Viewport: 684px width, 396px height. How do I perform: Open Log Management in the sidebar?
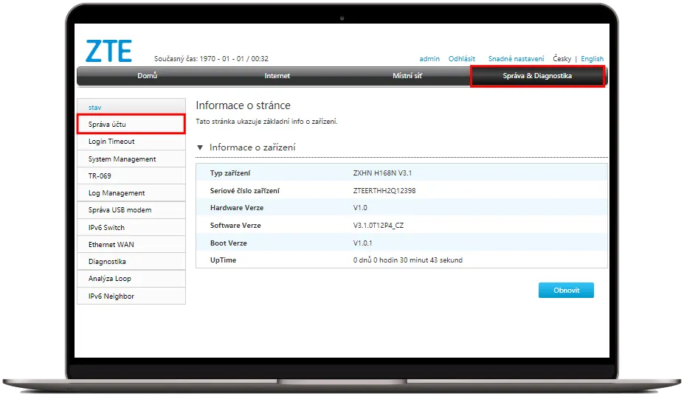pos(117,193)
